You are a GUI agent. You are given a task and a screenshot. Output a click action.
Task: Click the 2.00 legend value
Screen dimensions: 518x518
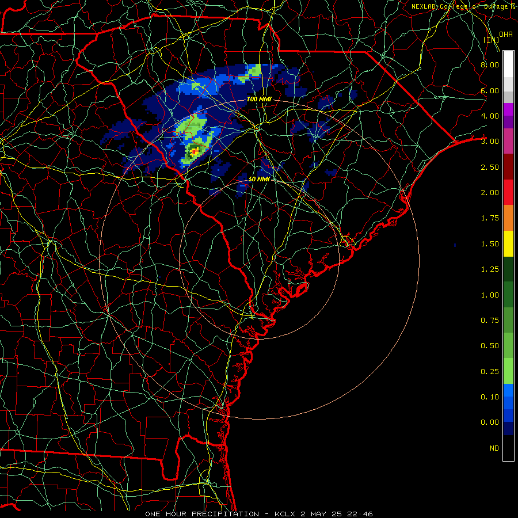490,193
